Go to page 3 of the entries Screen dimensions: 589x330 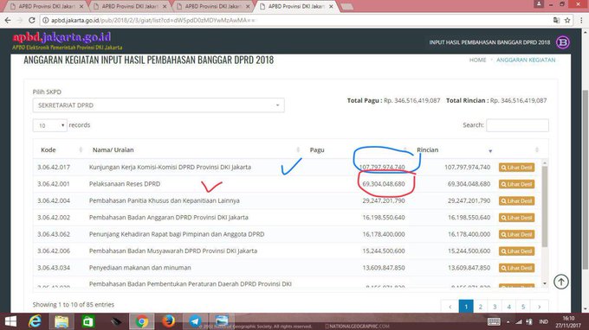pyautogui.click(x=495, y=307)
